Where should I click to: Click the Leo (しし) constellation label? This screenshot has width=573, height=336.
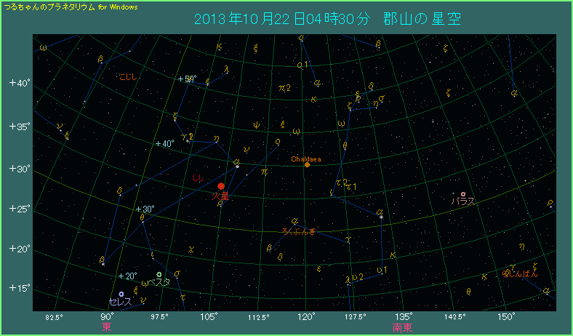tap(197, 178)
